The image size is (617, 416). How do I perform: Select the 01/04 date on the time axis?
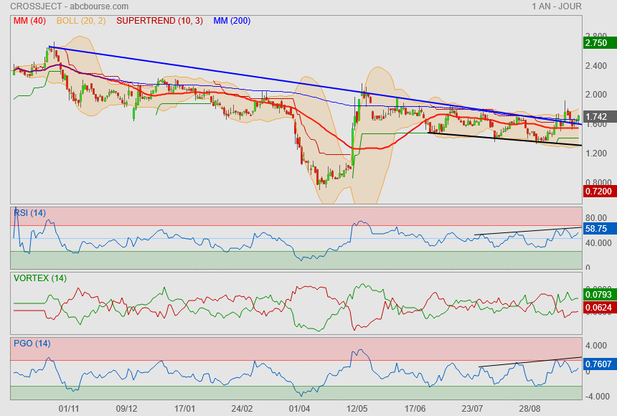(298, 408)
